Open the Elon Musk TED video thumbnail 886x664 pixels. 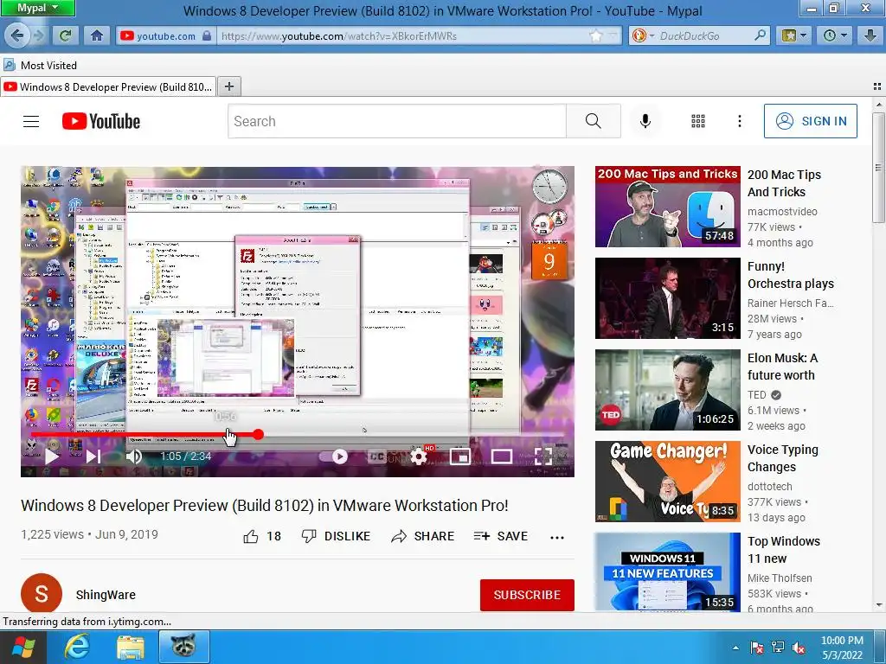[667, 390]
